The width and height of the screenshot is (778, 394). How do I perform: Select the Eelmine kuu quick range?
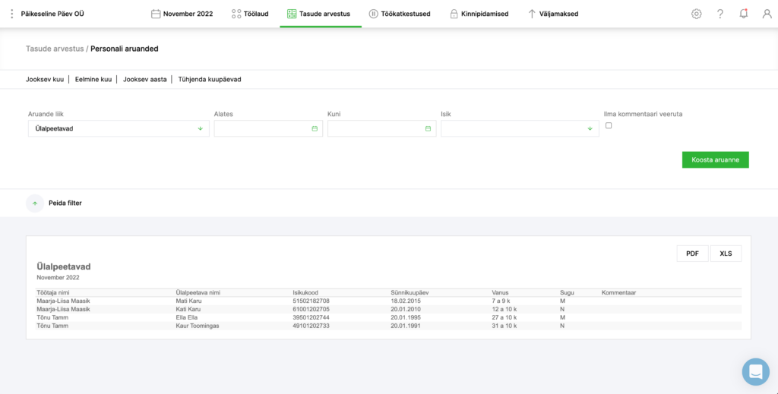coord(93,79)
